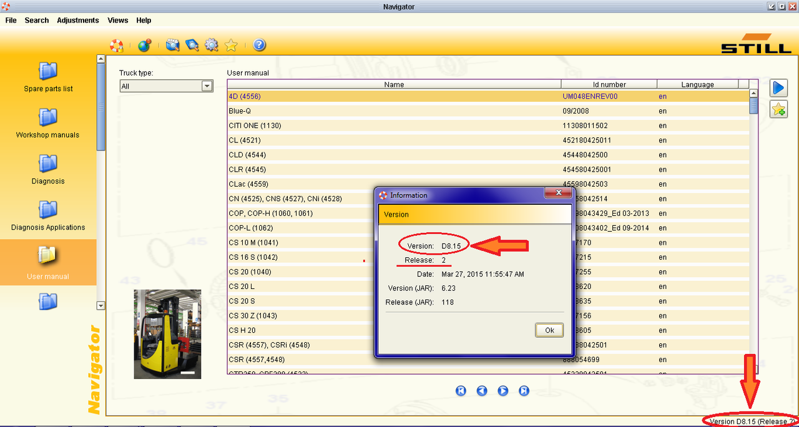Click the Version D8.15 status bar text
Screen dimensions: 799x427
(753, 421)
